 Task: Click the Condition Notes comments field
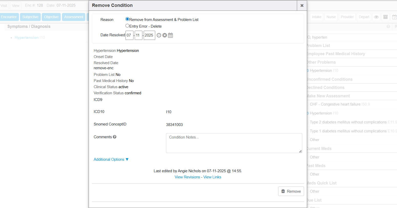pyautogui.click(x=234, y=143)
